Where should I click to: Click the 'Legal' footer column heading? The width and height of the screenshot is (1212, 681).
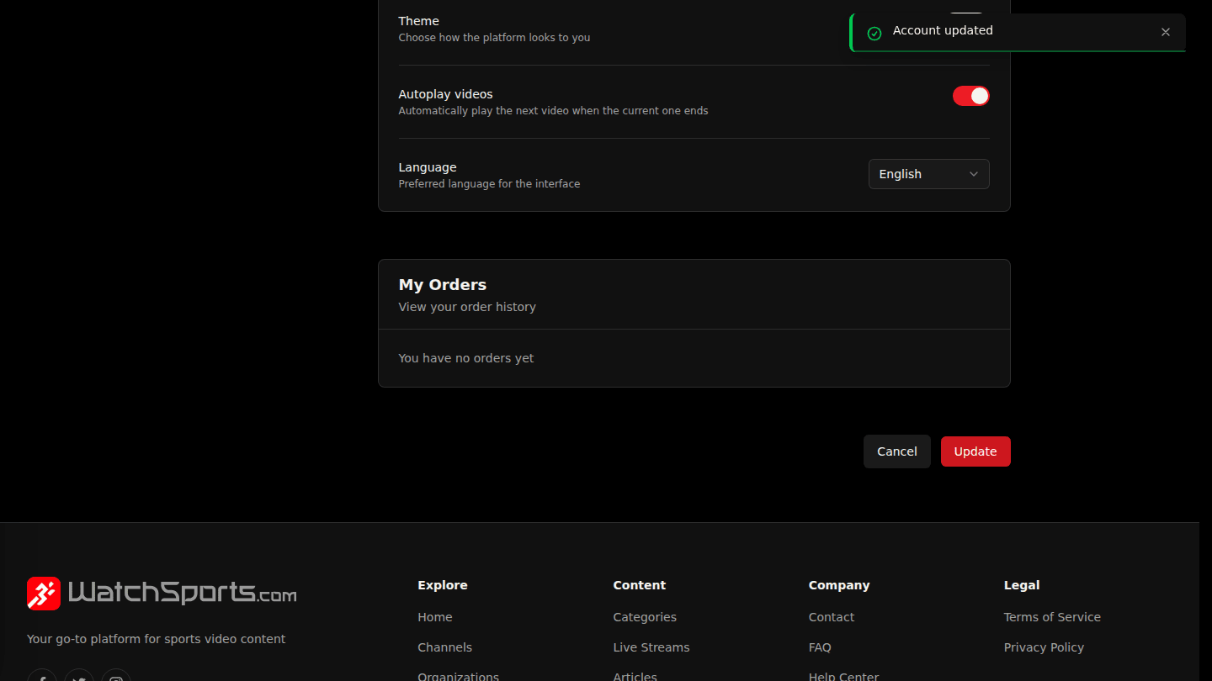point(1022,585)
